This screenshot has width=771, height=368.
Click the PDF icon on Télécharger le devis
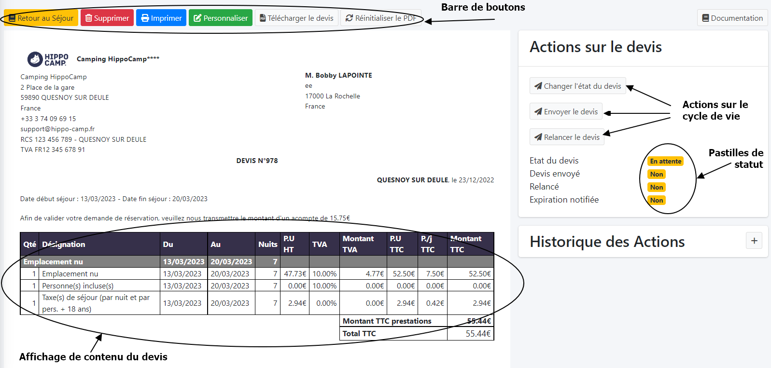[x=263, y=18]
